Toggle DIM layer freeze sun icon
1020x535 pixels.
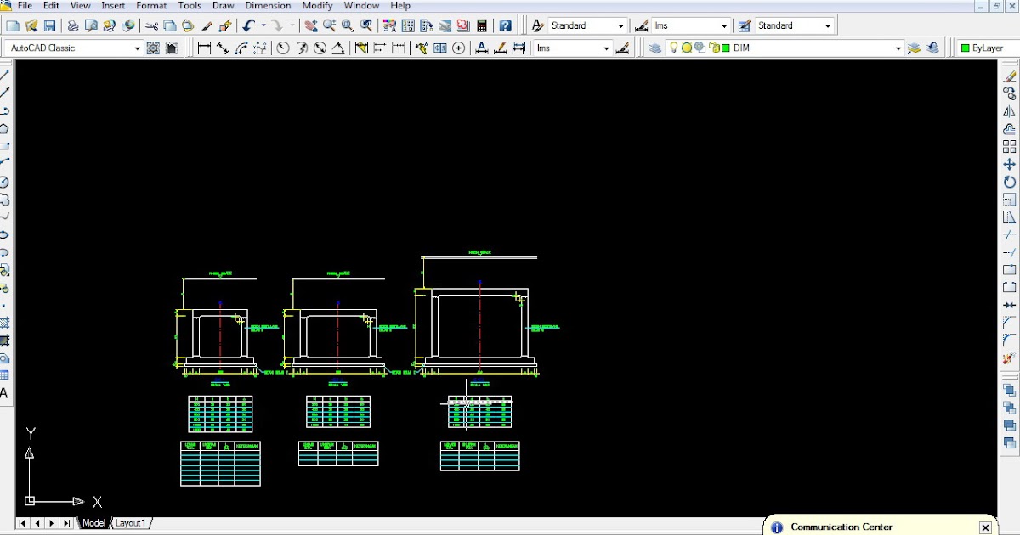point(687,48)
